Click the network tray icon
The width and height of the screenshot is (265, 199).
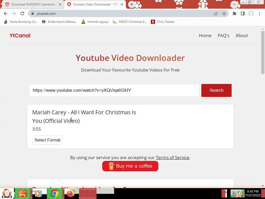(234, 193)
